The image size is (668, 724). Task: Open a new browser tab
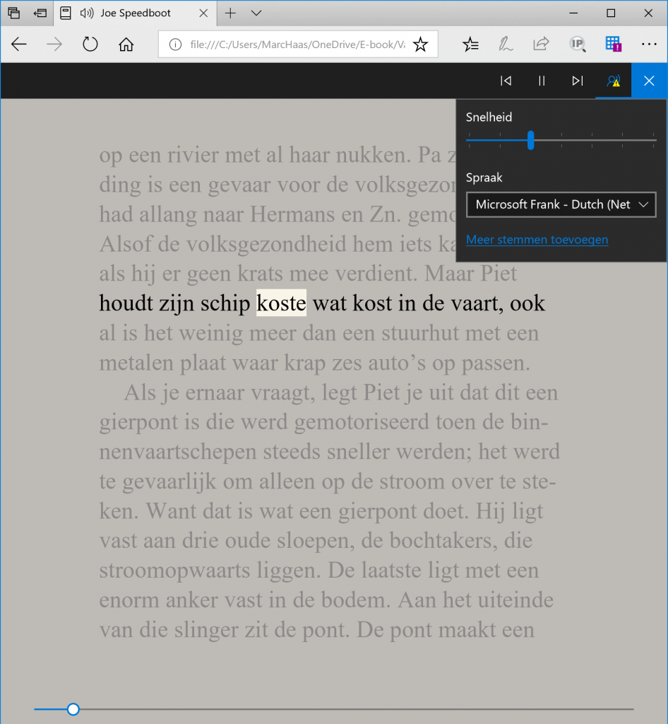[231, 13]
